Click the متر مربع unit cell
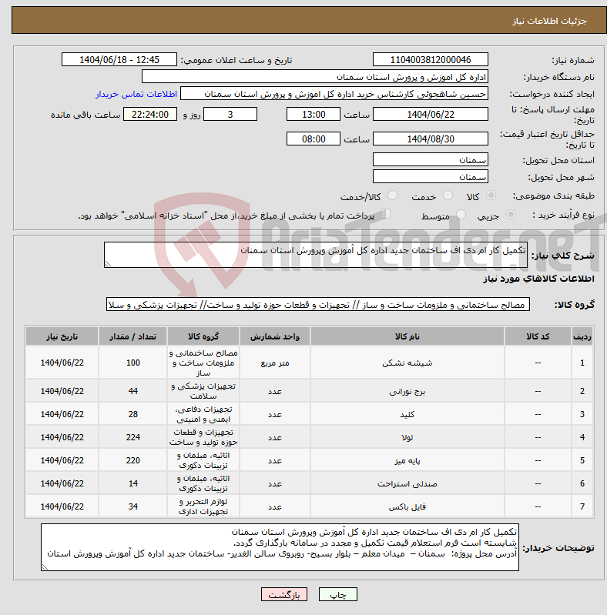Viewport: 607px width, 615px height. click(275, 363)
